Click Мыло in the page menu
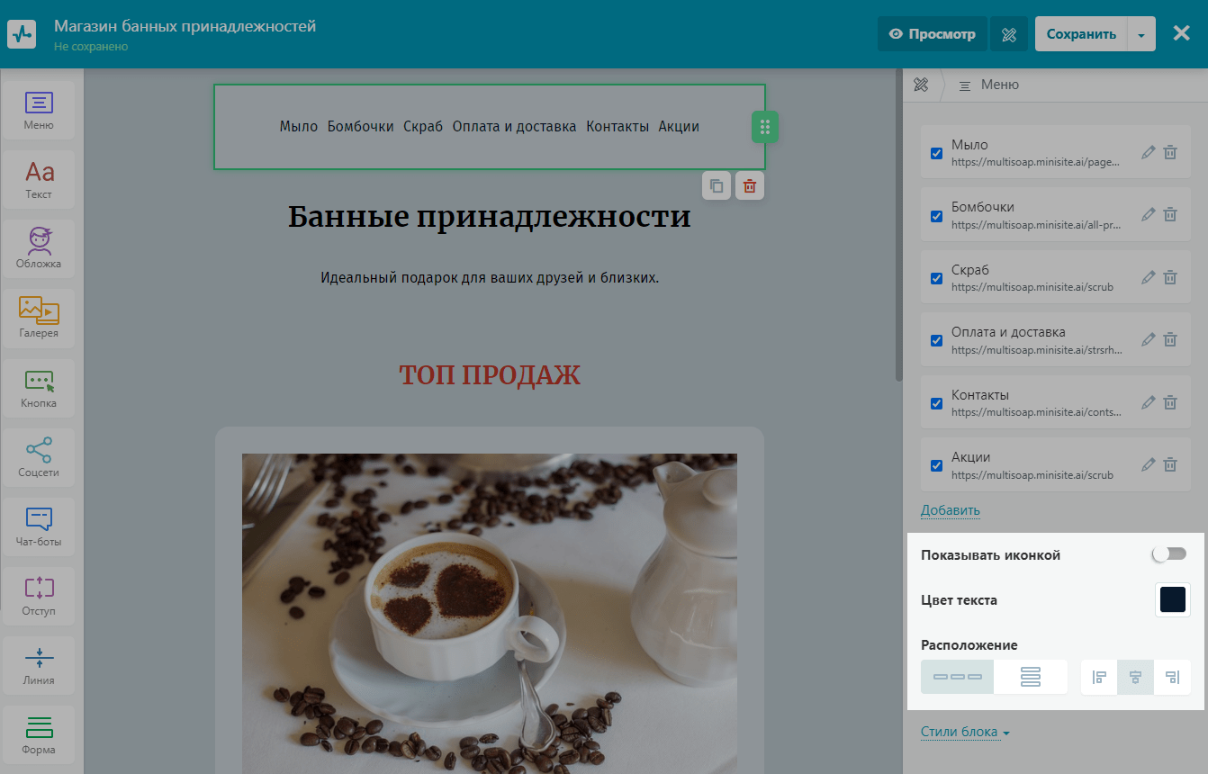Screen dimensions: 1208x774 click(x=299, y=126)
